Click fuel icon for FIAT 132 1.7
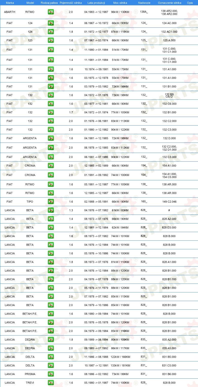Image resolution: width=198 pixels, height=387 pixels. (51, 112)
